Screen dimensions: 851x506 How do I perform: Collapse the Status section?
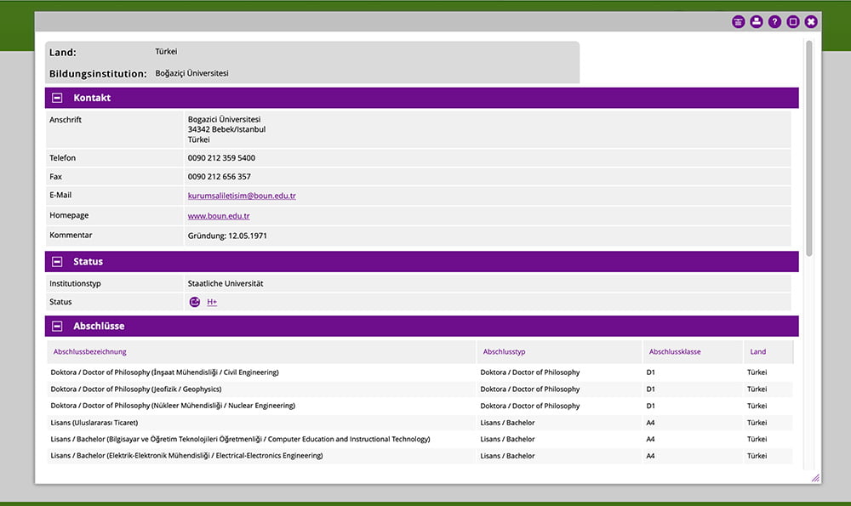57,262
